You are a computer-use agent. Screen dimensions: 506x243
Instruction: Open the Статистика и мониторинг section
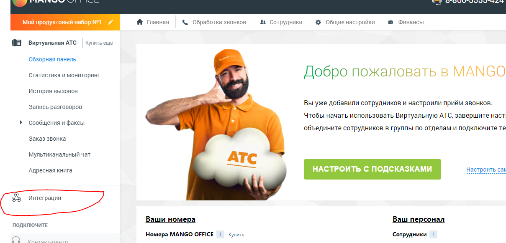coord(64,75)
